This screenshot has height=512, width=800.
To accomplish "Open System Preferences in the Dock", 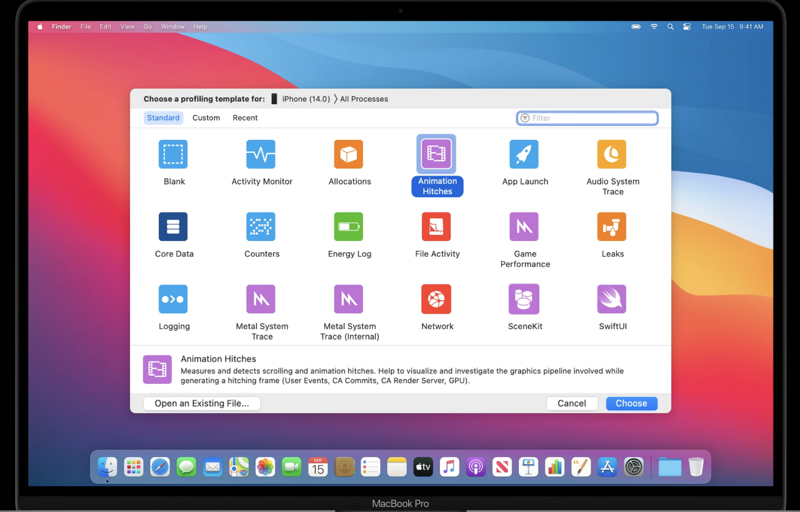I will coord(634,466).
